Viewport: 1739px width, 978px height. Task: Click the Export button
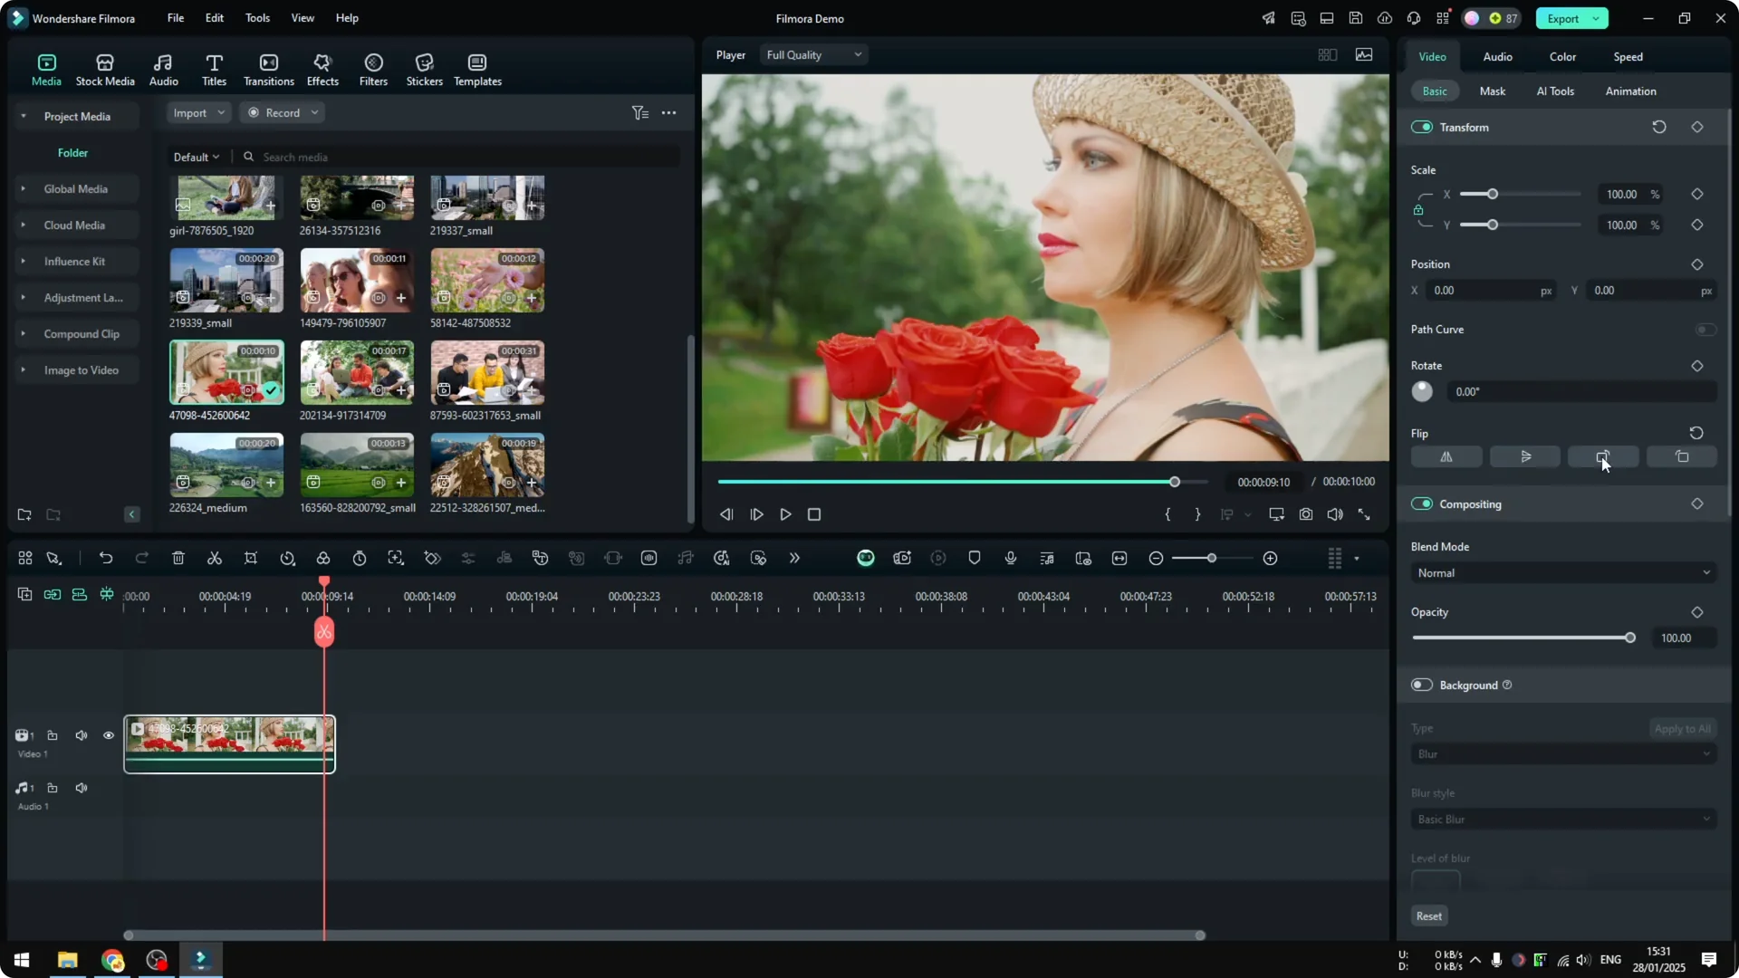(1564, 18)
